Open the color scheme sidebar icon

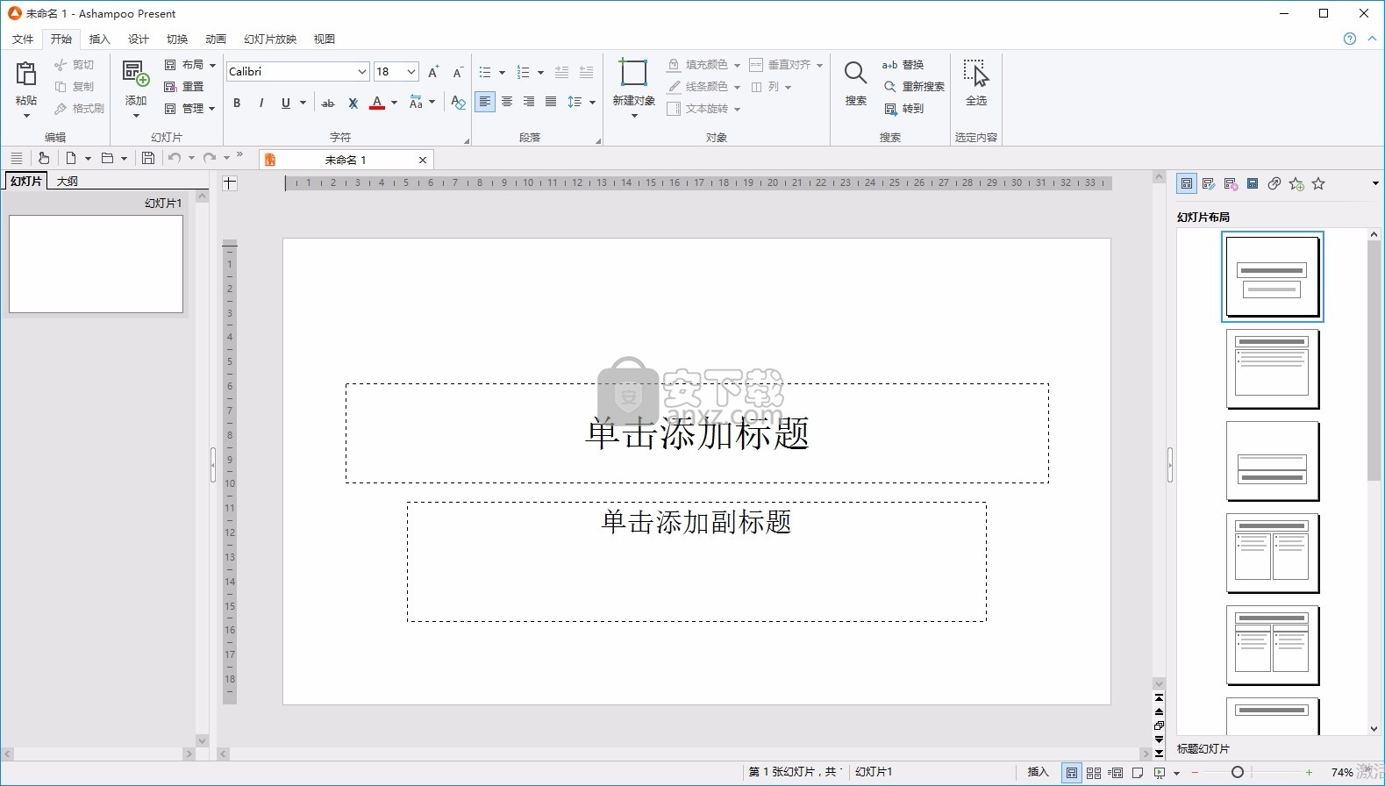1231,183
